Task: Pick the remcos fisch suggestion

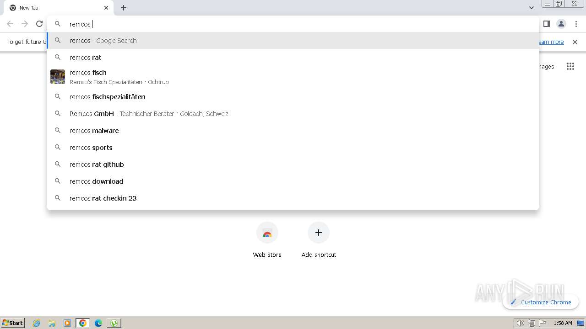Action: [293, 77]
